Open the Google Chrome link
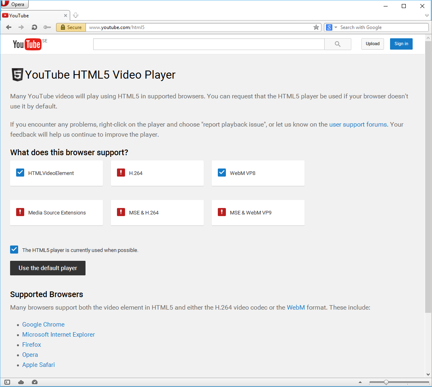 click(43, 325)
